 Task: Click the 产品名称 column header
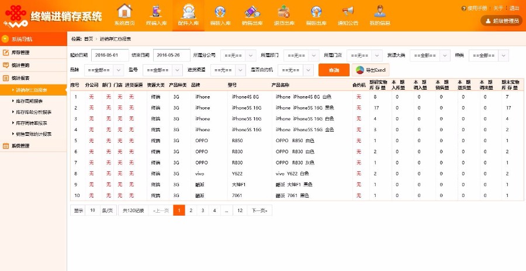281,85
